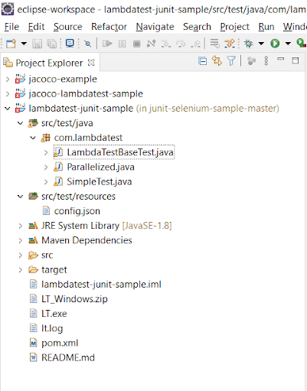This screenshot has height=391, width=307.
Task: Click the Disconnect debug icon
Action: pos(151,44)
